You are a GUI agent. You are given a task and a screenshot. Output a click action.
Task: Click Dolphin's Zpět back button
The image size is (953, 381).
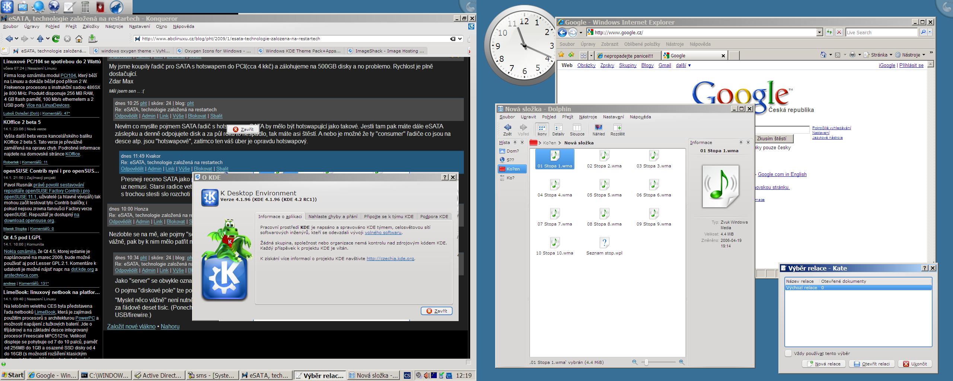coord(507,129)
